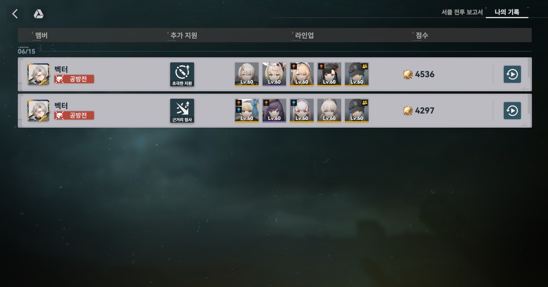This screenshot has width=548, height=287.
Task: Switch to the 나의 기록 tab
Action: [x=507, y=12]
